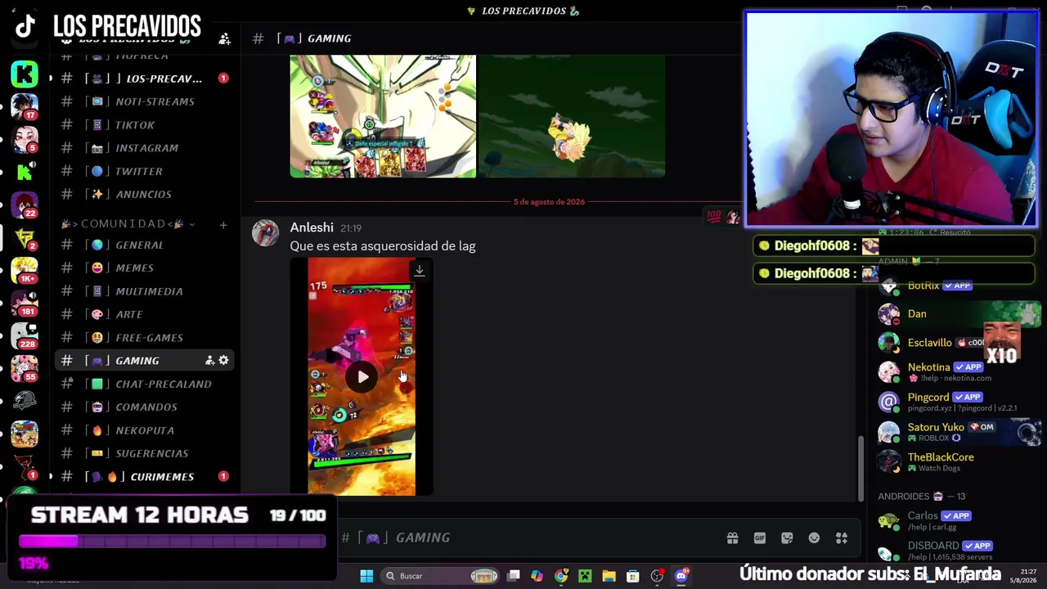Open the TWITTER channel
Image resolution: width=1047 pixels, height=589 pixels.
click(144, 171)
